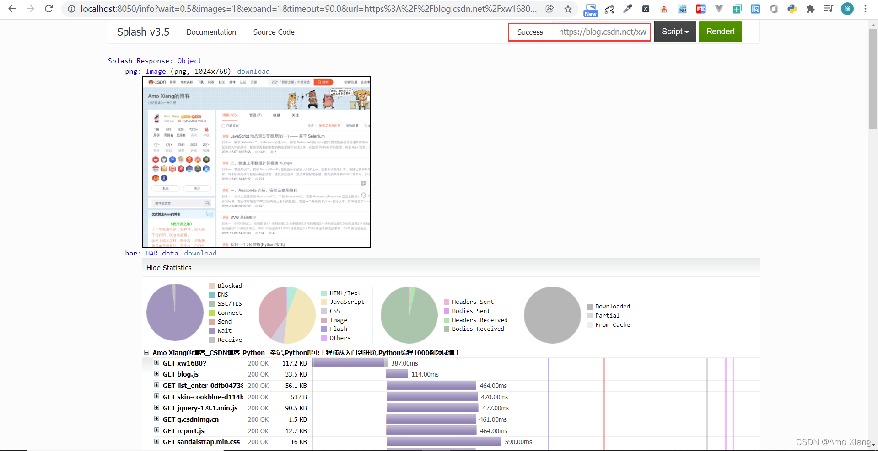Open the Vue devtools extension
This screenshot has height=451, width=878.
point(719,9)
